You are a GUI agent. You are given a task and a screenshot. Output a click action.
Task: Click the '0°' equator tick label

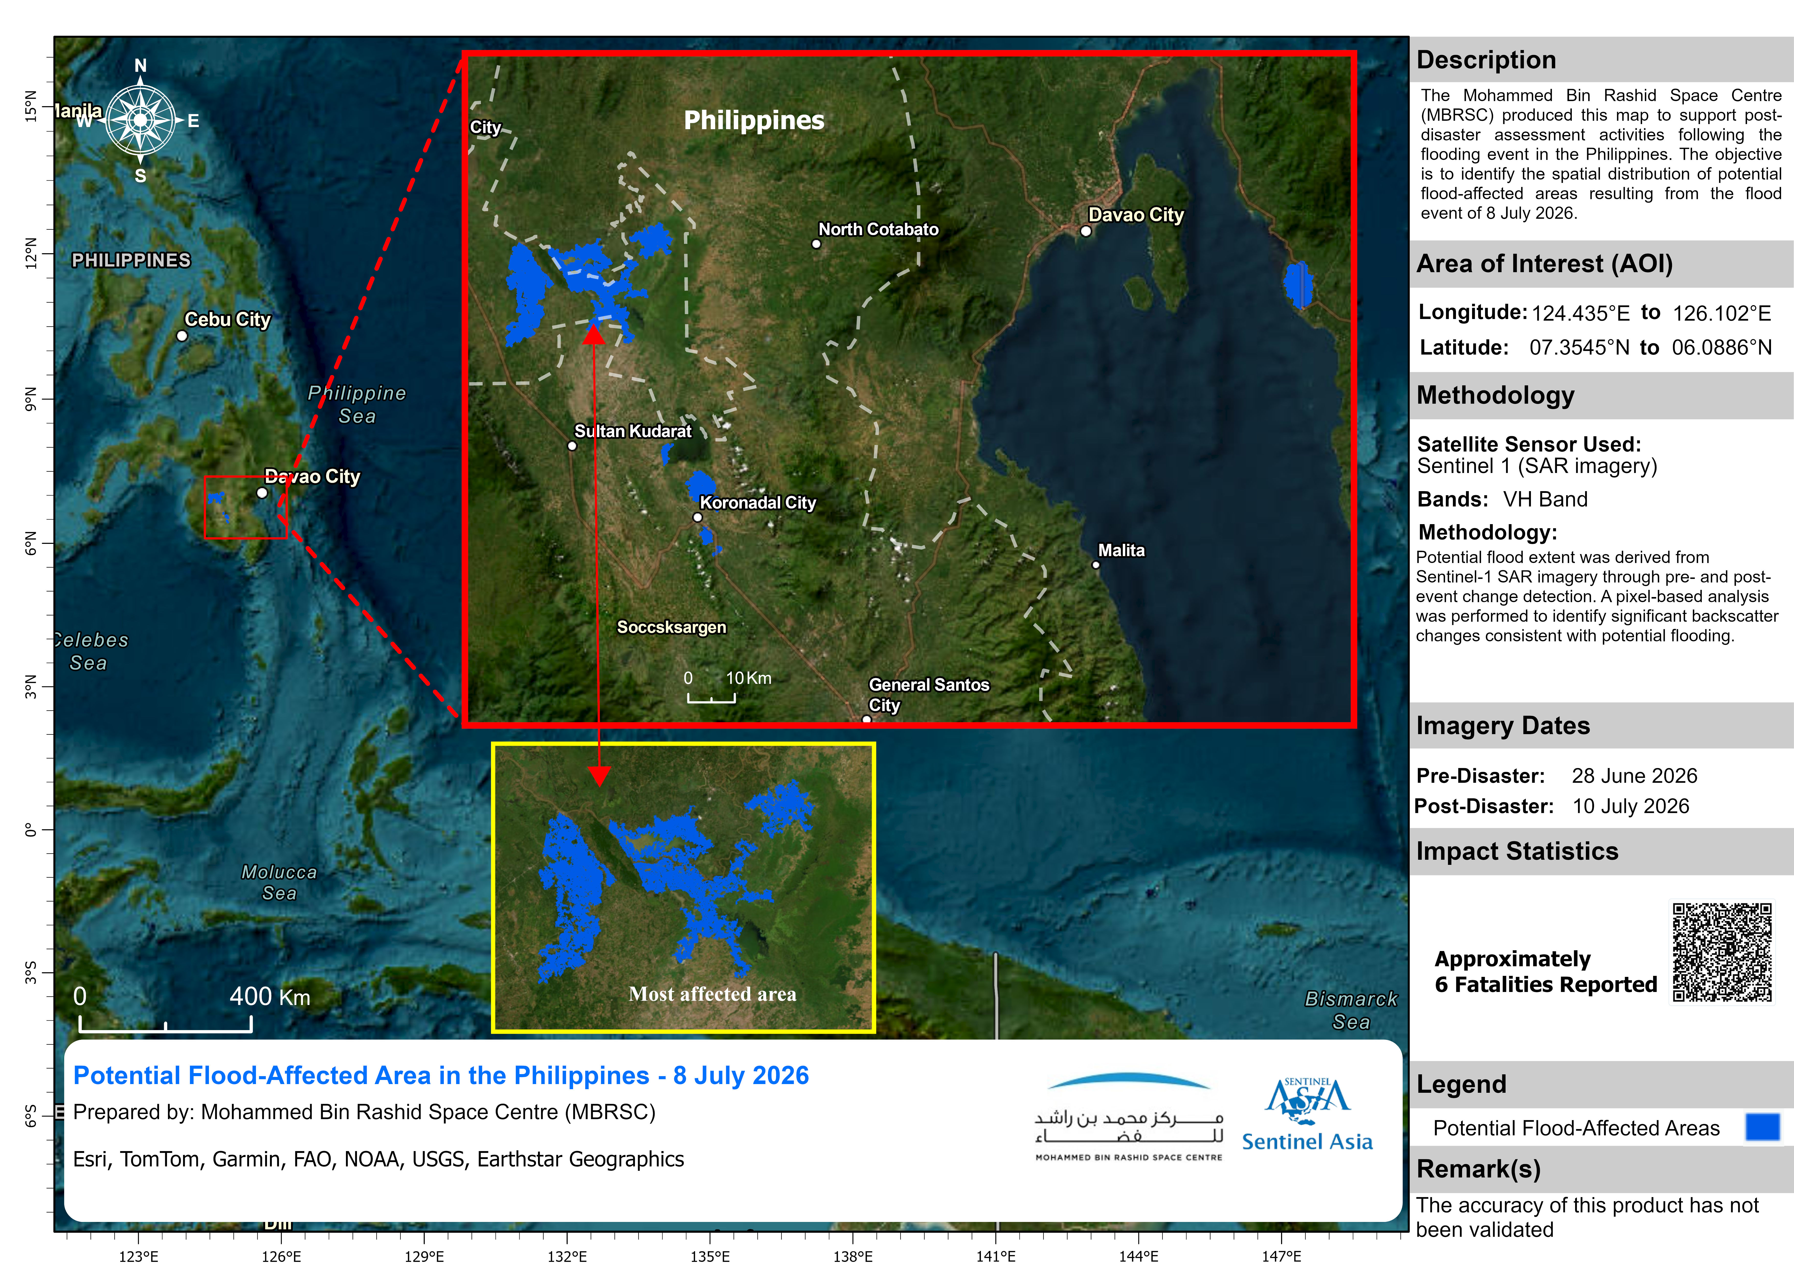click(x=31, y=830)
